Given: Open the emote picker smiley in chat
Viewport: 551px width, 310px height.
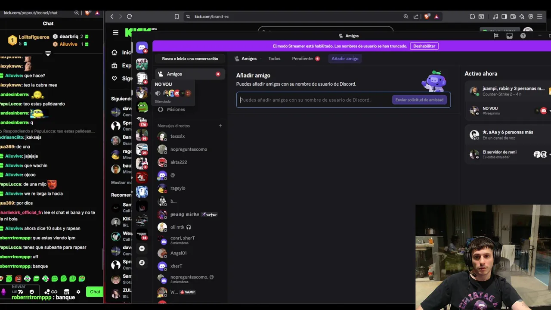Looking at the screenshot, I should click(31, 291).
